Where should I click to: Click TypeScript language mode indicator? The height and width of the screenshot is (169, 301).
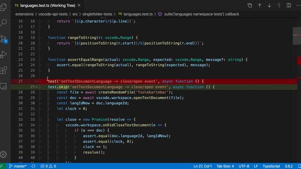[x=271, y=166]
